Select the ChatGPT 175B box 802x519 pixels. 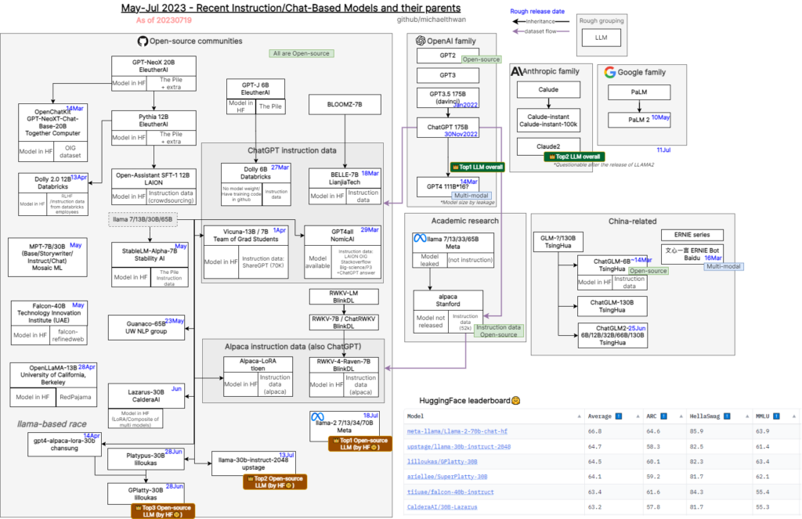(448, 128)
